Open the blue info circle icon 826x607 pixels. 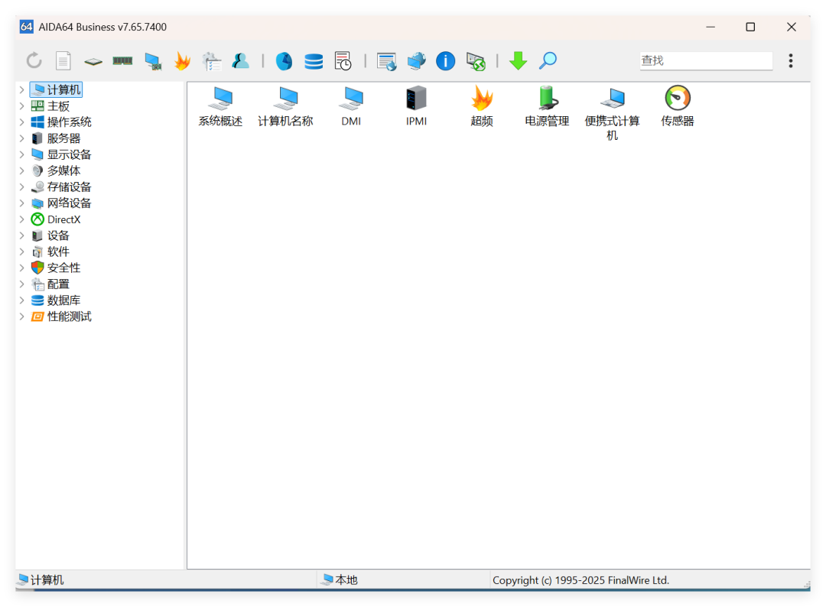pyautogui.click(x=446, y=60)
